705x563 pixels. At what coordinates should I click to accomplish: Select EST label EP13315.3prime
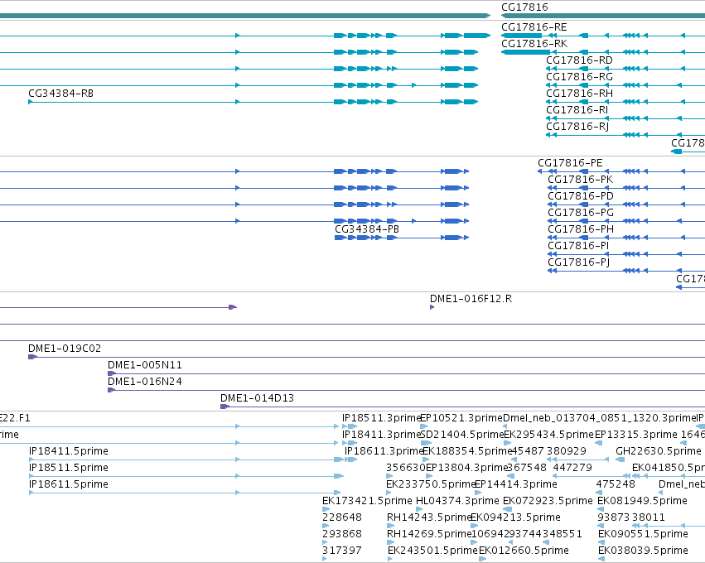[x=635, y=435]
